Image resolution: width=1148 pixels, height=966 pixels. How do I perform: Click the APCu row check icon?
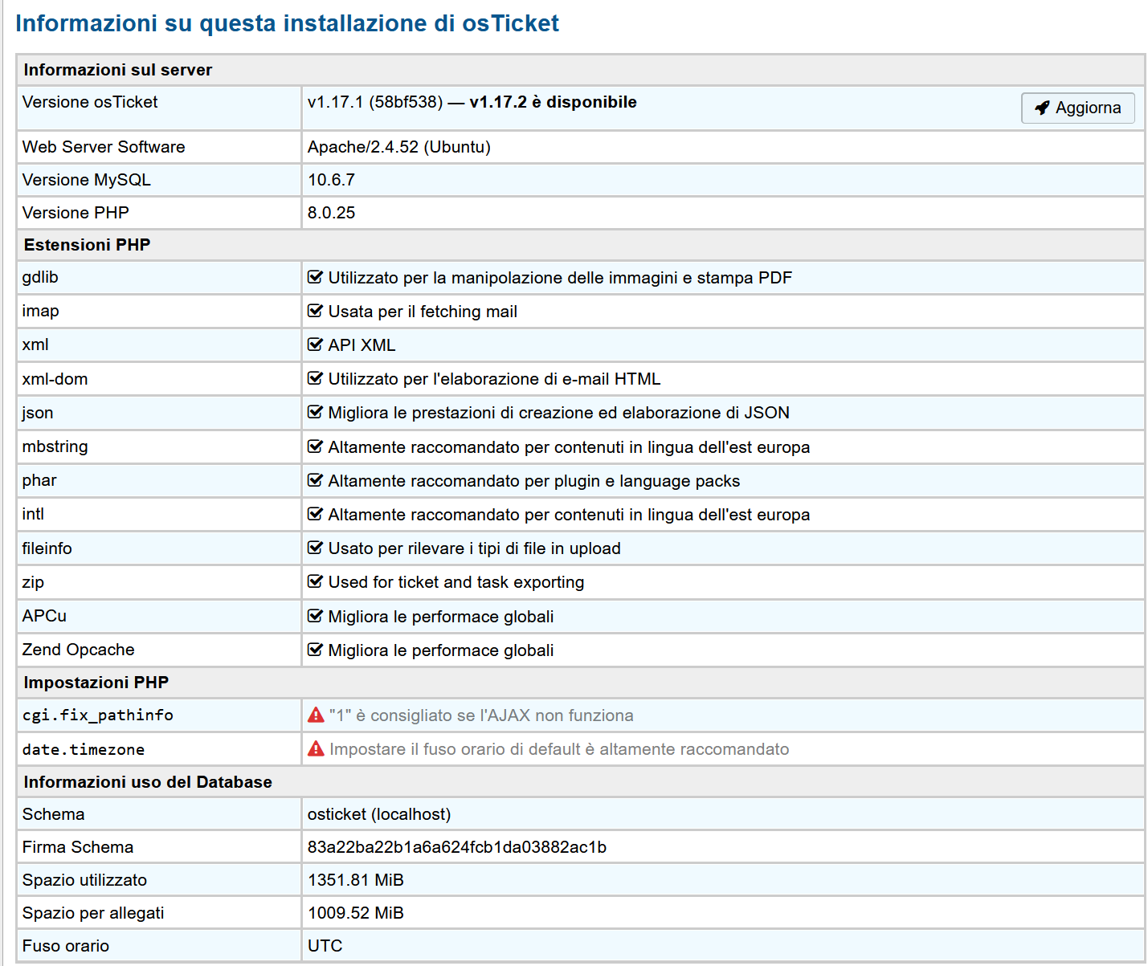point(315,616)
